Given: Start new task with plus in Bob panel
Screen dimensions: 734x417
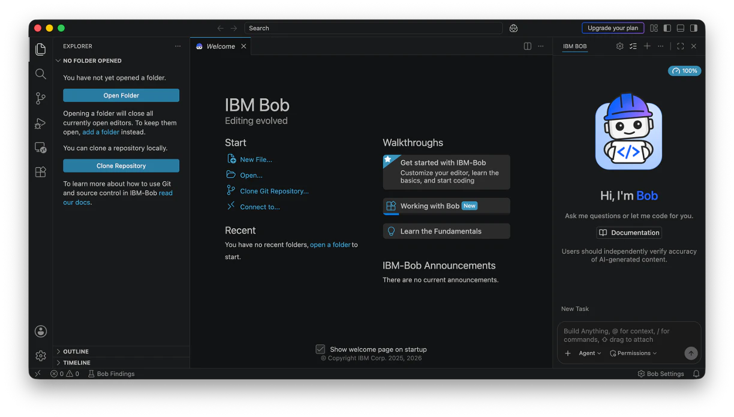Looking at the screenshot, I should 647,46.
